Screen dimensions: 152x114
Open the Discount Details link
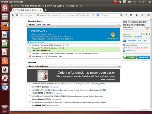click(x=131, y=45)
